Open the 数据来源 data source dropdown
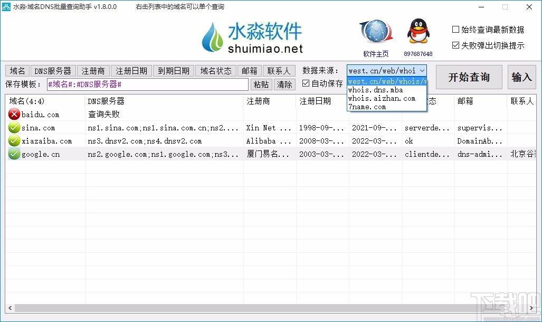This screenshot has height=322, width=542. coord(422,70)
